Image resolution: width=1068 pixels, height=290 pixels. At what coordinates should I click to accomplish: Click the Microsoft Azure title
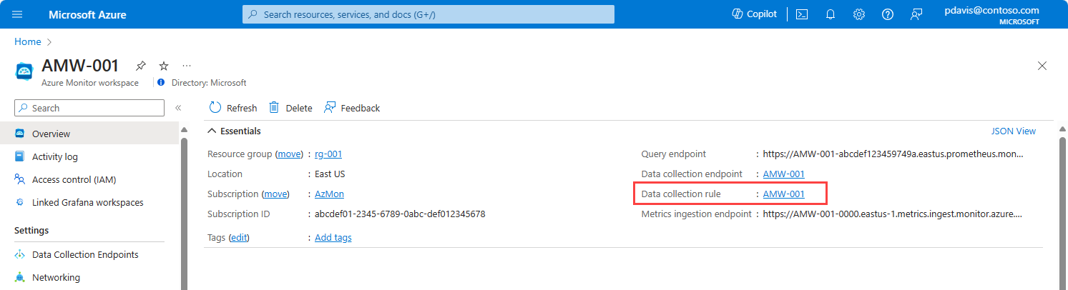pyautogui.click(x=87, y=14)
